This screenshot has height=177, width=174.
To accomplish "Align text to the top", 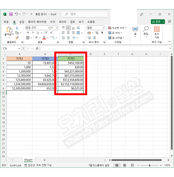I will coord(63,28).
